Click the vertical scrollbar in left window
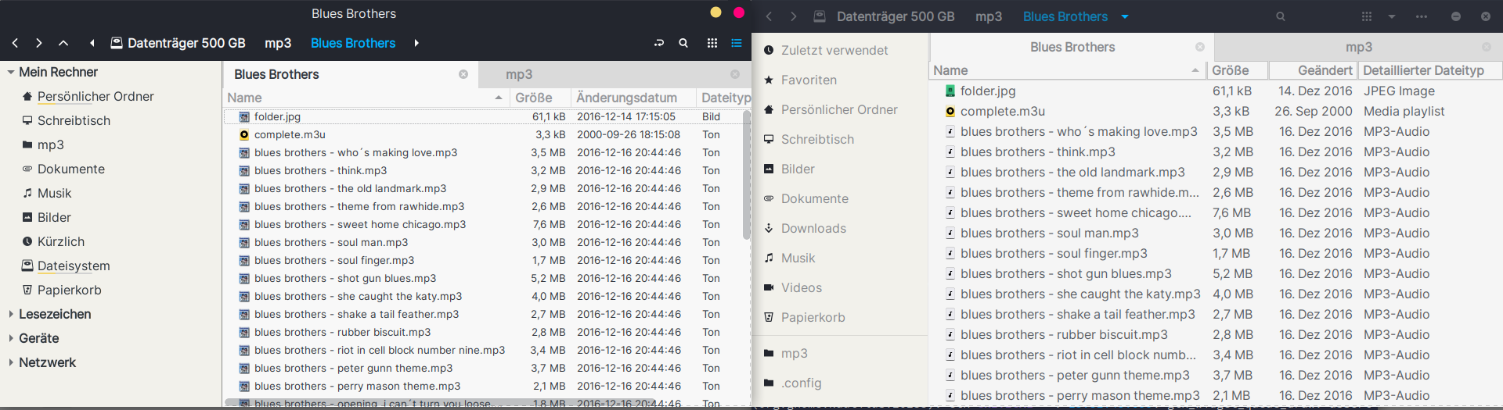1503x410 pixels. pos(747,175)
